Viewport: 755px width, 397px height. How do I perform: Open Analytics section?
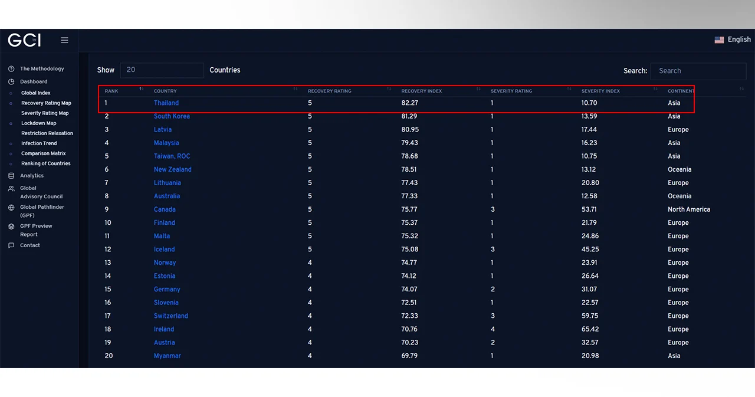click(x=32, y=176)
